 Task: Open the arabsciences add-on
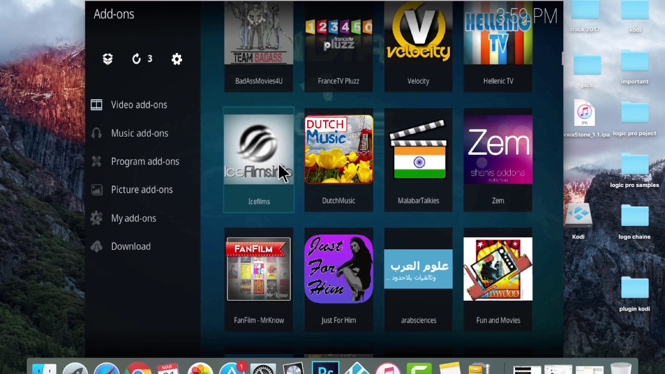[x=418, y=279]
